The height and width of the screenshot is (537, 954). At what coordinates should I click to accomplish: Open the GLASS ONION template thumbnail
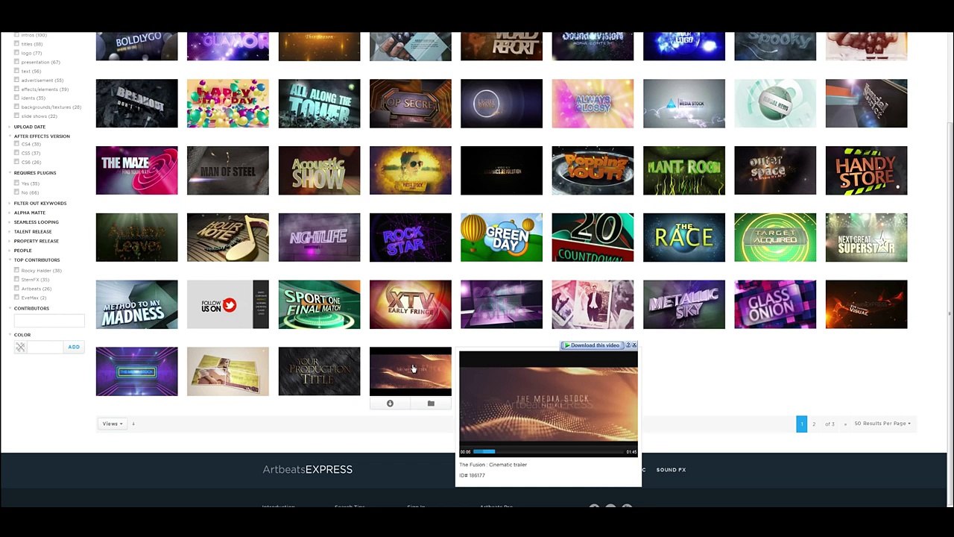click(x=775, y=305)
